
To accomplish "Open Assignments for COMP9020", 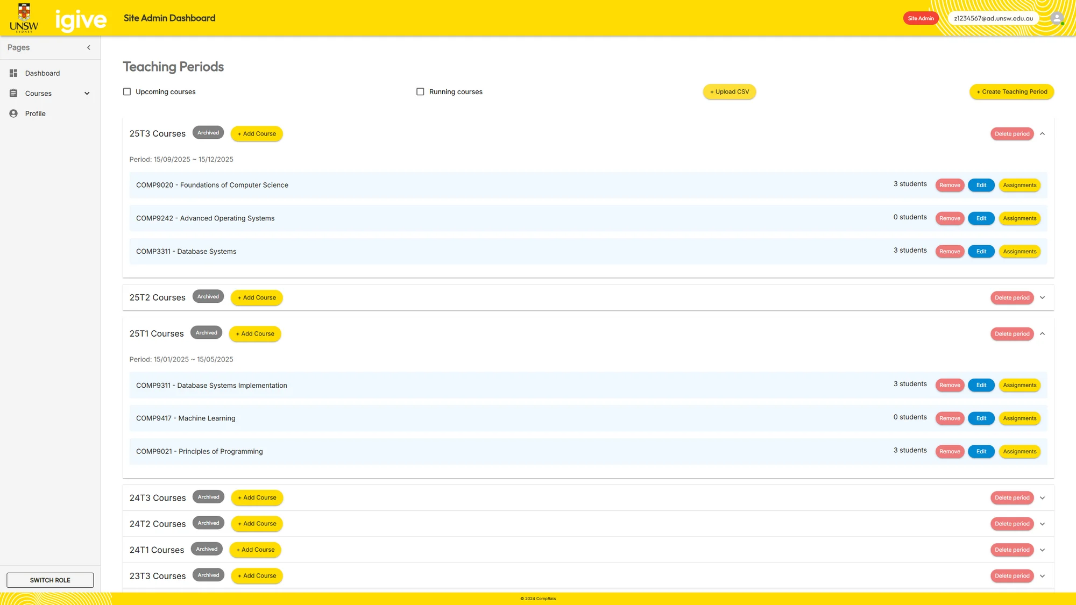I will coord(1020,186).
